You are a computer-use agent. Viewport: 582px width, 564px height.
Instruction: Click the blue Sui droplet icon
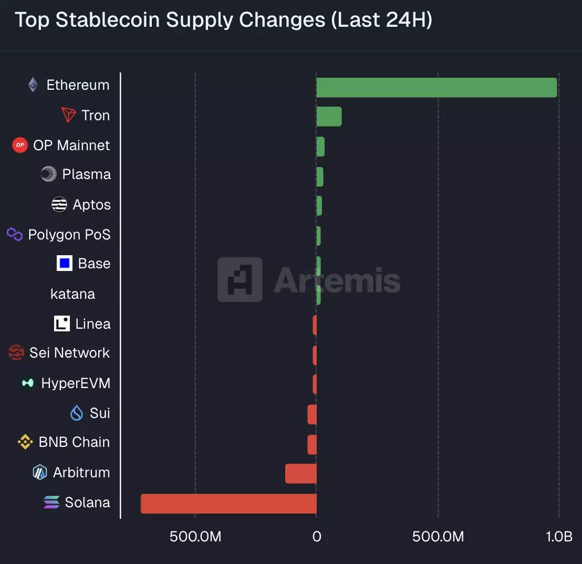pos(77,413)
